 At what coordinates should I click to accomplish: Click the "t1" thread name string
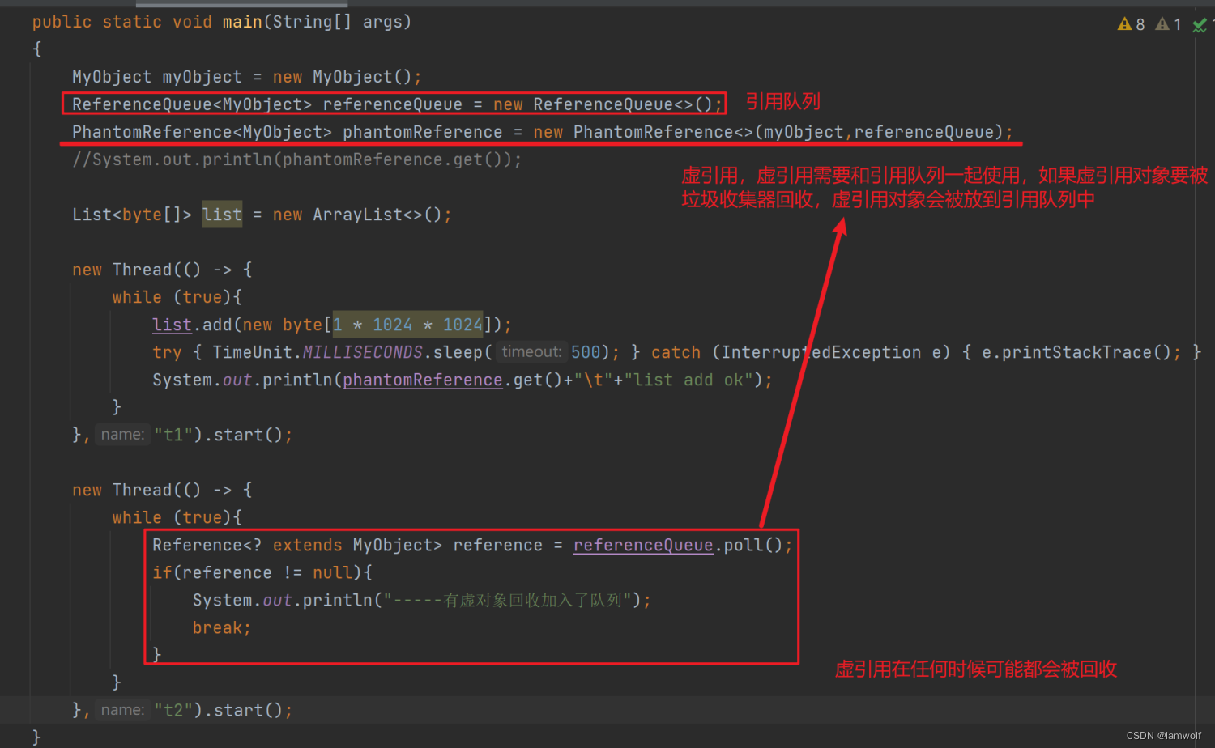pyautogui.click(x=173, y=435)
